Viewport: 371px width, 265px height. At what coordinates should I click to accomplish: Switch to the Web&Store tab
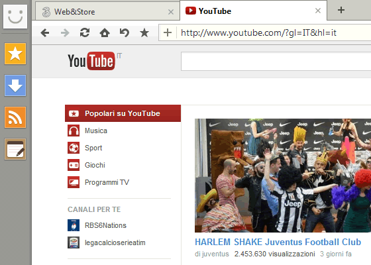[107, 11]
